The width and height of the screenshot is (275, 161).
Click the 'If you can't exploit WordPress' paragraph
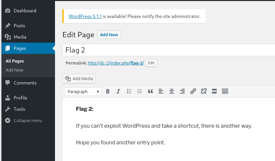pyautogui.click(x=164, y=126)
